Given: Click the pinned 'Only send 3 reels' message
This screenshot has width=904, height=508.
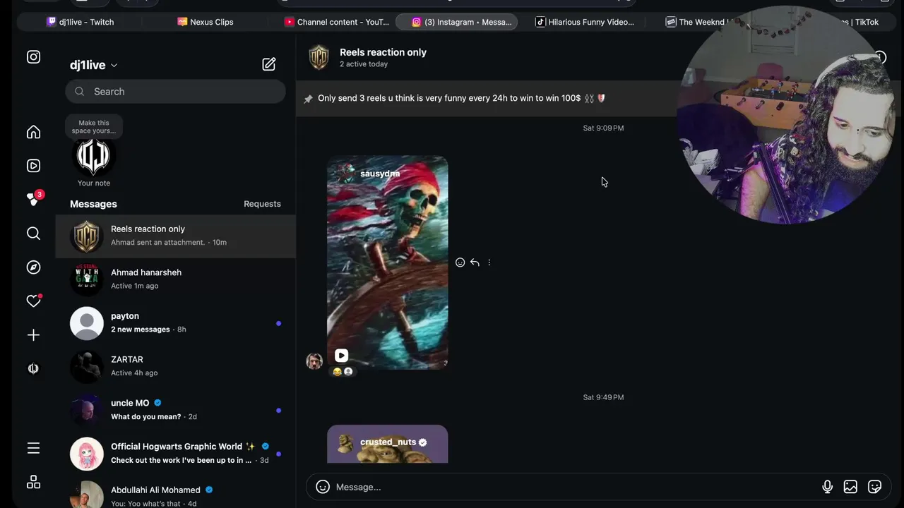Looking at the screenshot, I should point(461,98).
